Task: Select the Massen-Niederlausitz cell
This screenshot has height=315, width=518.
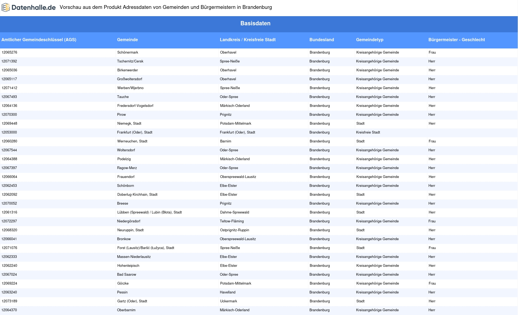Action: (x=167, y=257)
